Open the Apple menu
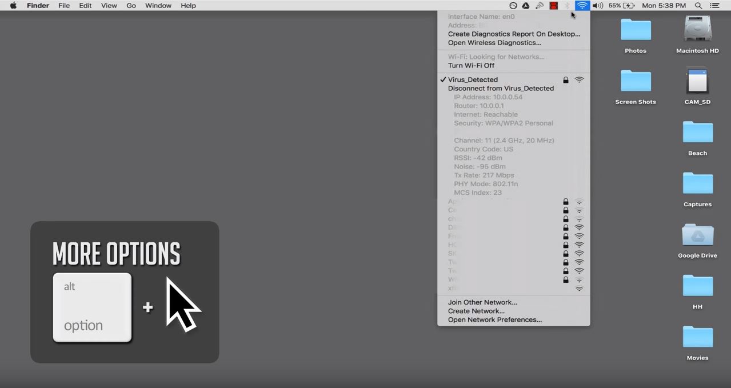 [13, 6]
